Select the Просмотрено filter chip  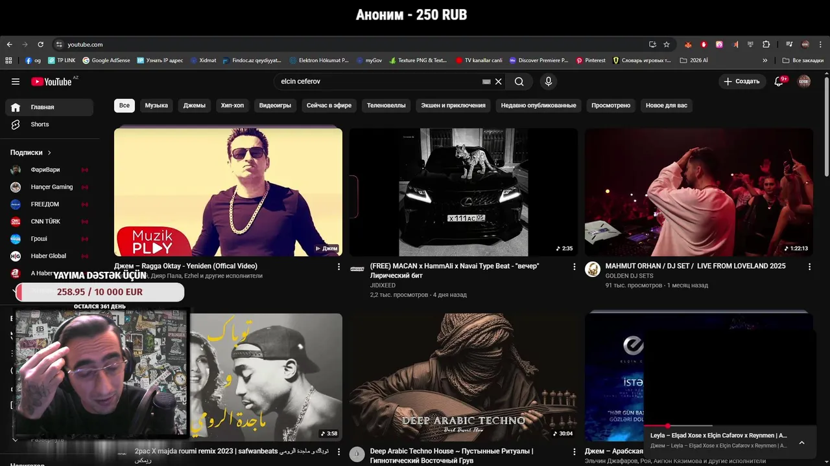point(611,105)
